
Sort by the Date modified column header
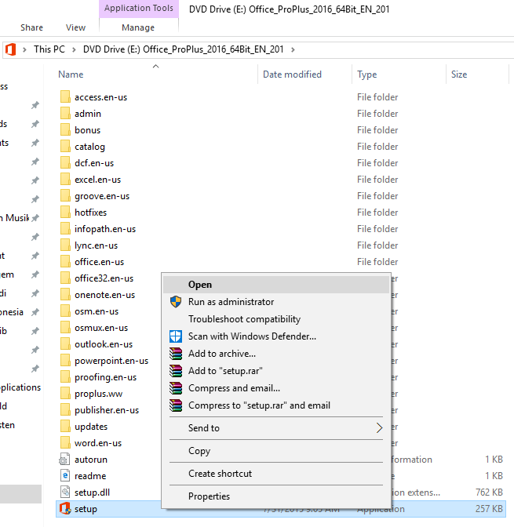coord(292,75)
